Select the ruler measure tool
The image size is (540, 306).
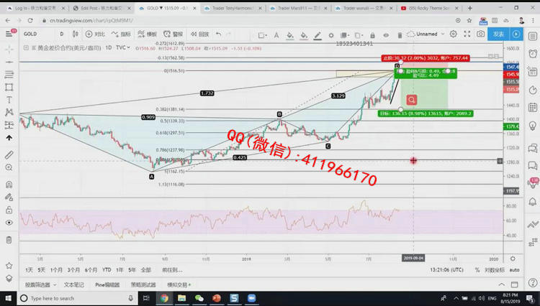9,154
